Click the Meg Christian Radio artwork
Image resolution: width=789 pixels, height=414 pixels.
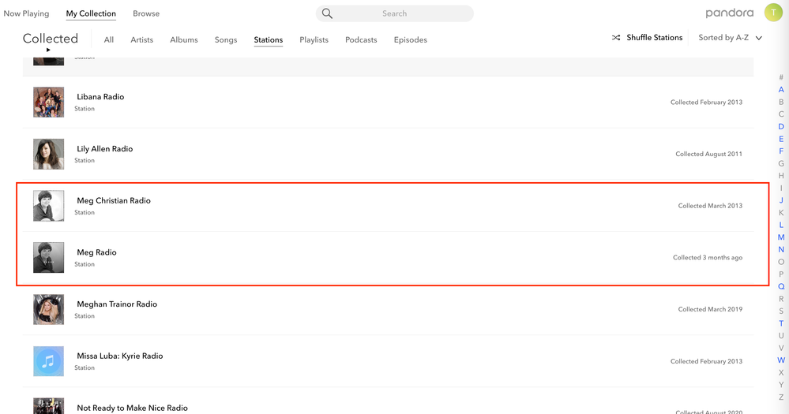pyautogui.click(x=48, y=206)
